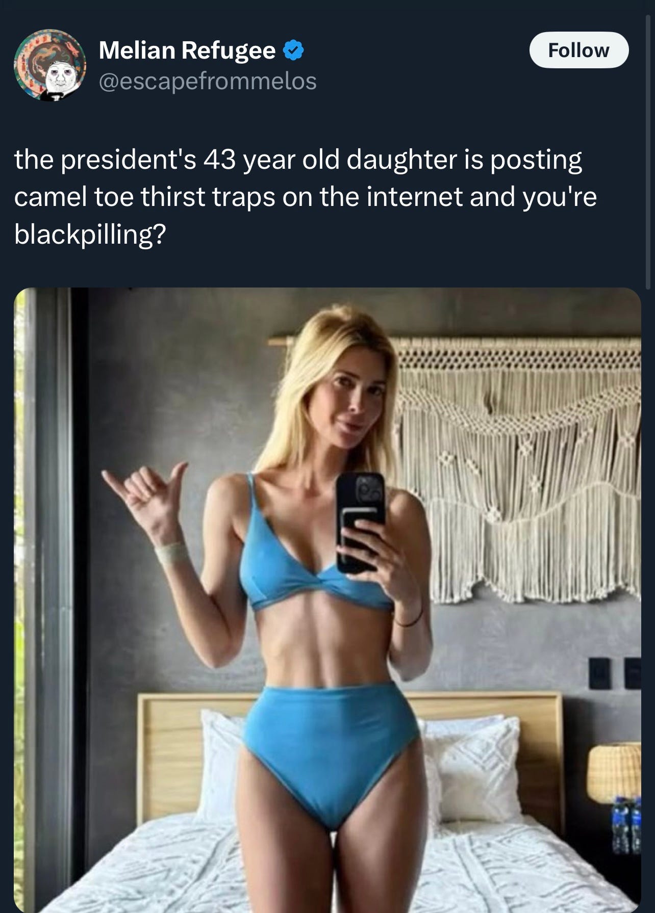Open the @escapefrommelos handle link
This screenshot has width=655, height=913.
[x=207, y=81]
